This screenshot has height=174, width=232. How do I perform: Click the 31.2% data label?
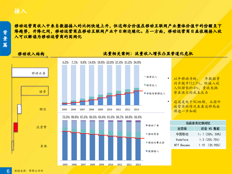tap(128, 62)
